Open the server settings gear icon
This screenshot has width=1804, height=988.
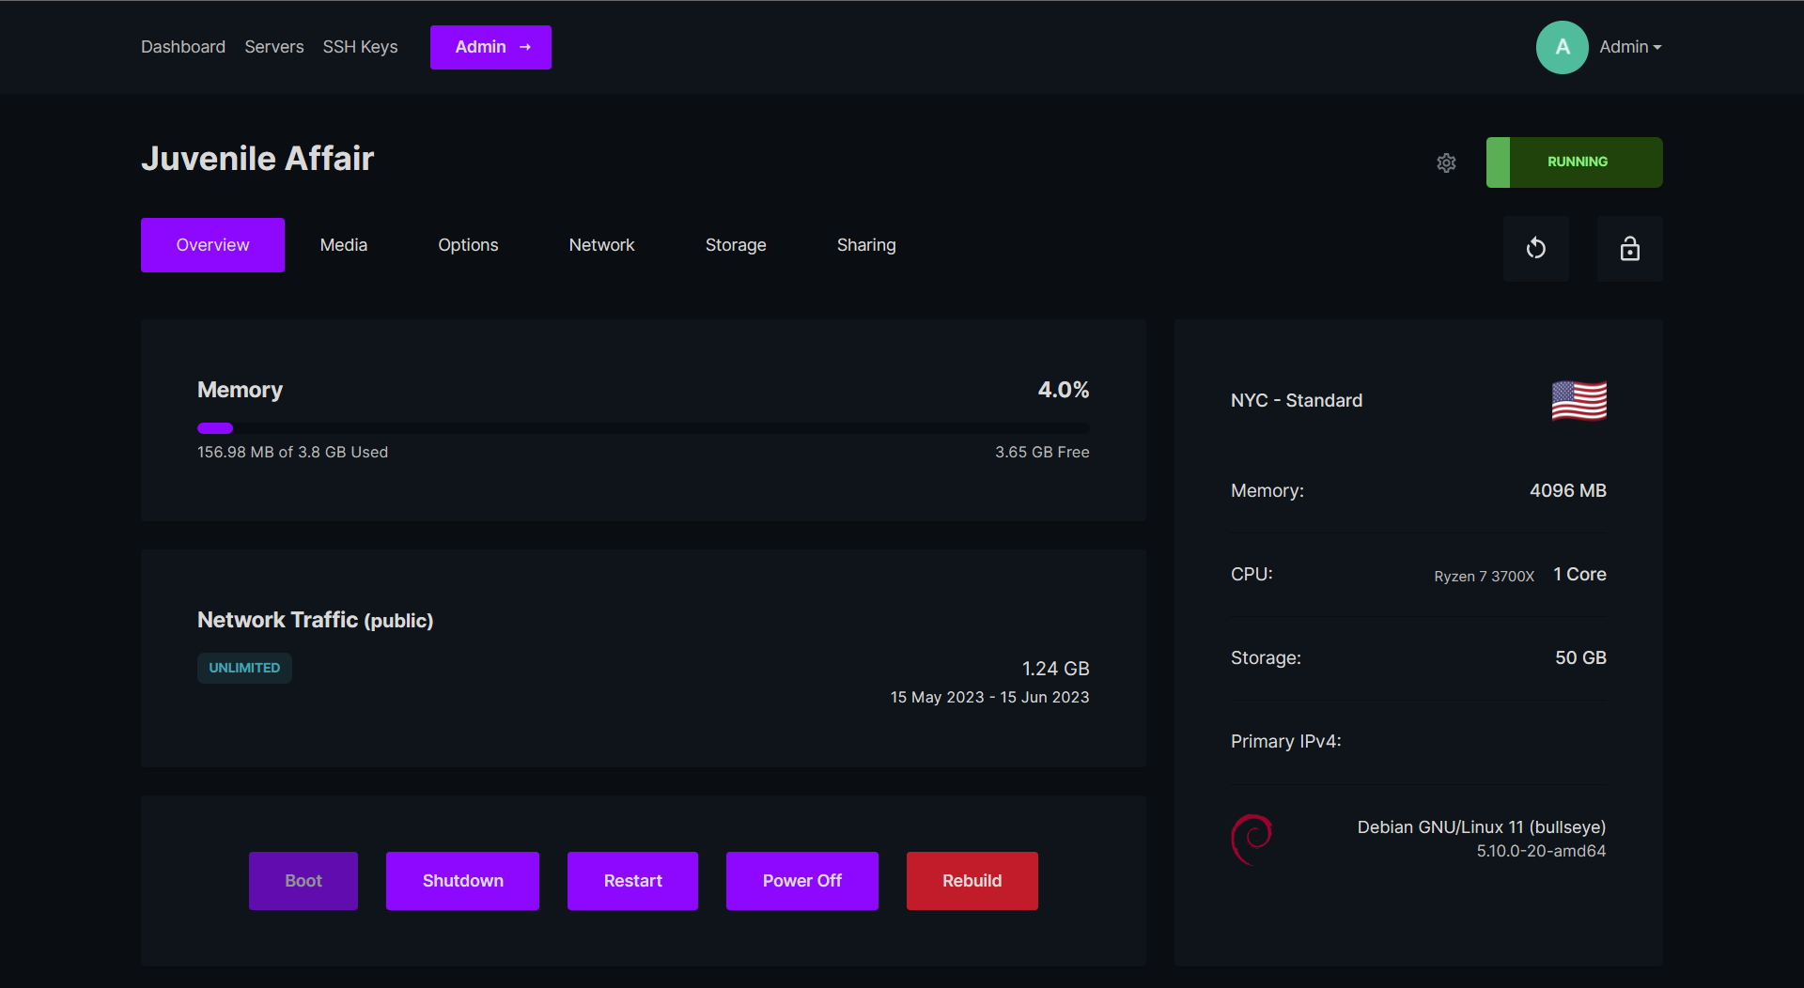pyautogui.click(x=1446, y=162)
